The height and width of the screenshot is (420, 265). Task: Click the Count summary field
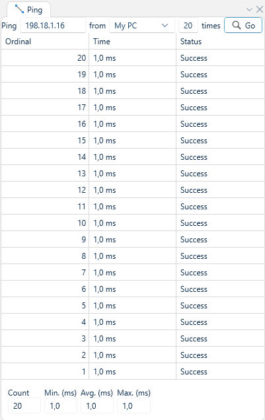click(24, 405)
